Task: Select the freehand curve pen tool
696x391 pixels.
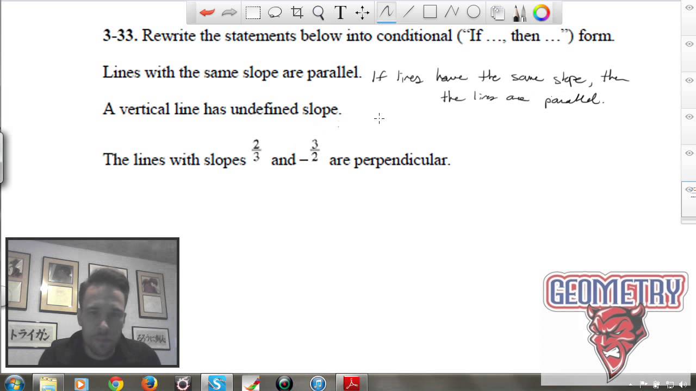Action: [386, 12]
